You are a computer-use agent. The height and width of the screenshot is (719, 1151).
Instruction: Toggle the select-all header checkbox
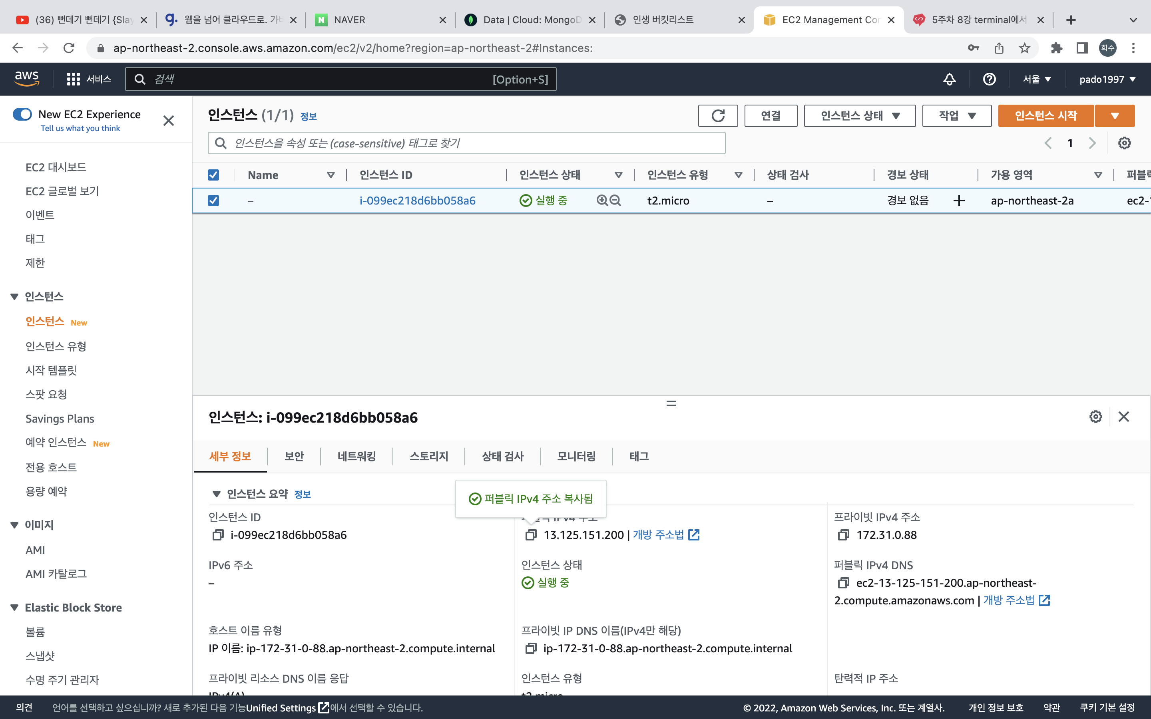[x=213, y=175]
